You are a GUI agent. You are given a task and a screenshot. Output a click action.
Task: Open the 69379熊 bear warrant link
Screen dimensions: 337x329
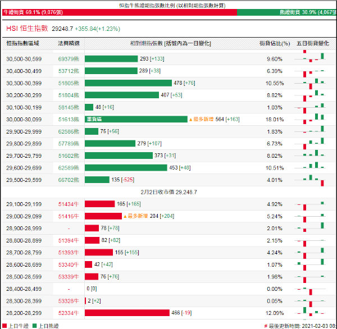[x=69, y=59]
